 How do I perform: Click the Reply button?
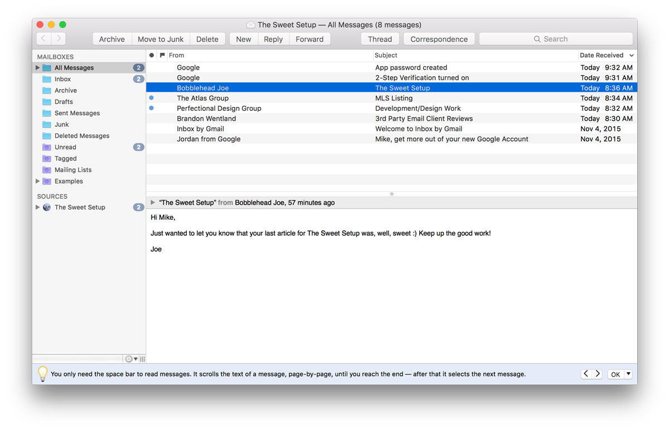click(x=273, y=39)
